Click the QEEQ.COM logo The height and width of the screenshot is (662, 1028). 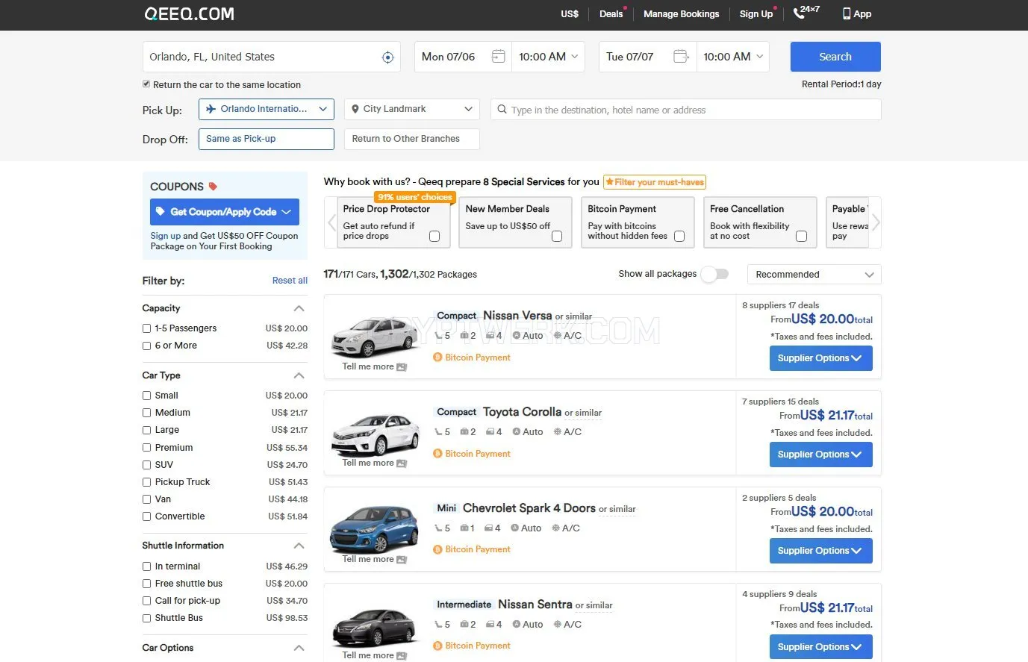pos(190,14)
